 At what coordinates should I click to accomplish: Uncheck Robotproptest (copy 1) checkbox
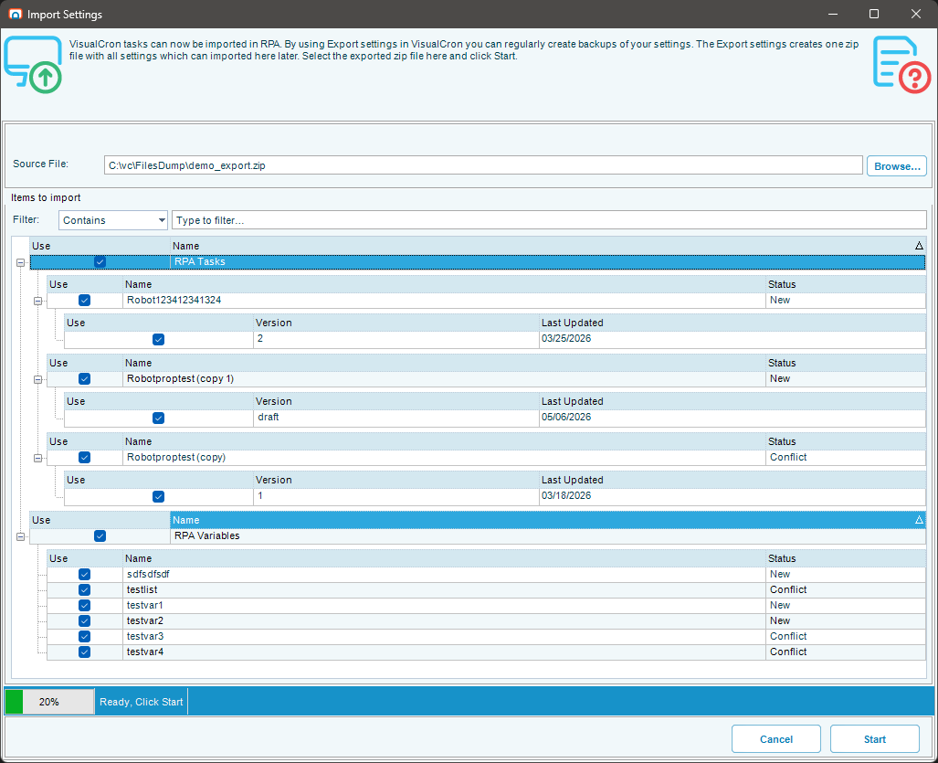point(84,379)
